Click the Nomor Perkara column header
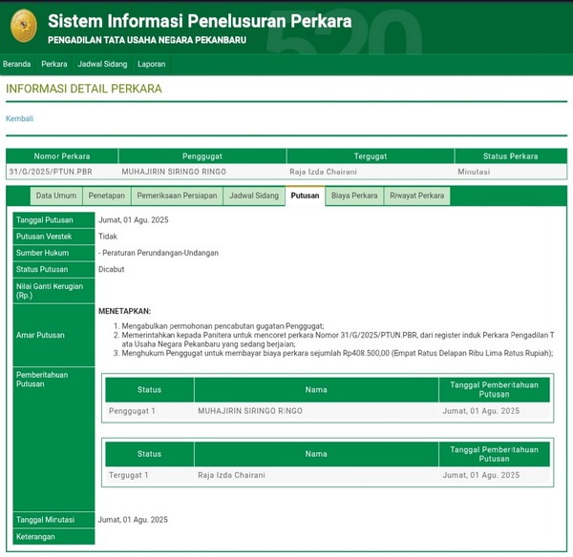573x557 pixels. (x=62, y=156)
